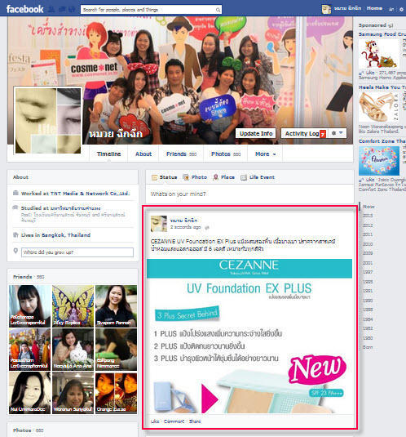The height and width of the screenshot is (437, 406).
Task: Click the Where did you grow up field
Action: tap(77, 252)
